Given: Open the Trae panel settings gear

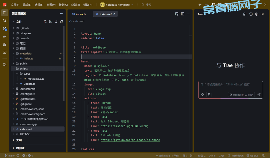Looking at the screenshot, I should pyautogui.click(x=257, y=14).
